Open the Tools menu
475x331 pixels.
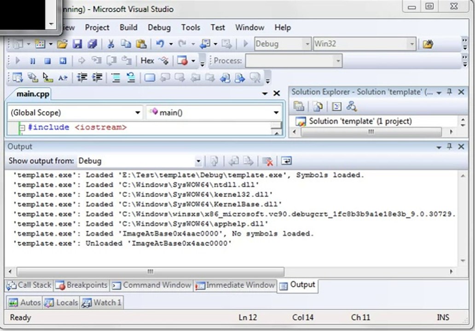point(191,28)
